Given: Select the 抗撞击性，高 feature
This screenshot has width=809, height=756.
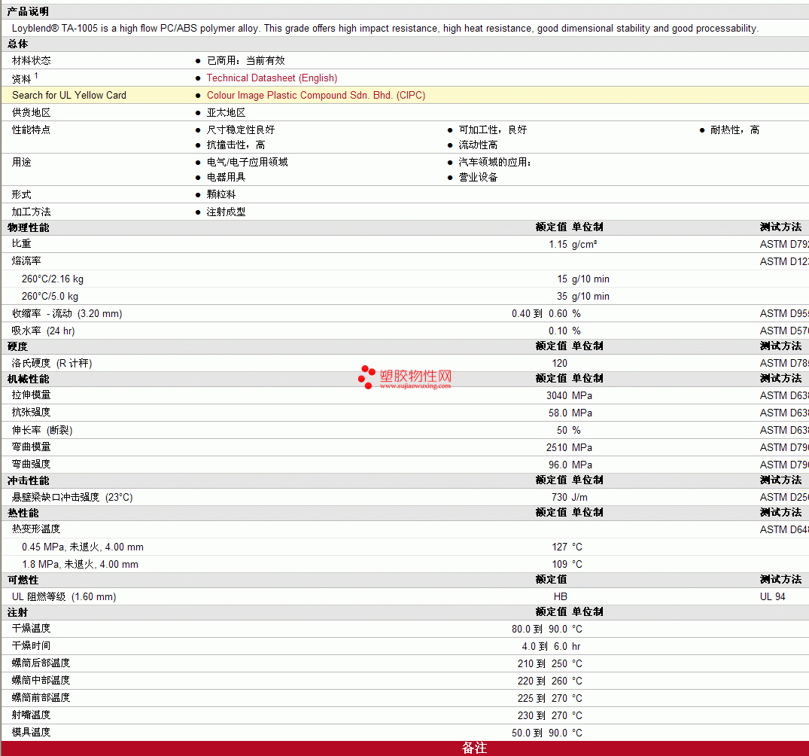Looking at the screenshot, I should (x=236, y=145).
